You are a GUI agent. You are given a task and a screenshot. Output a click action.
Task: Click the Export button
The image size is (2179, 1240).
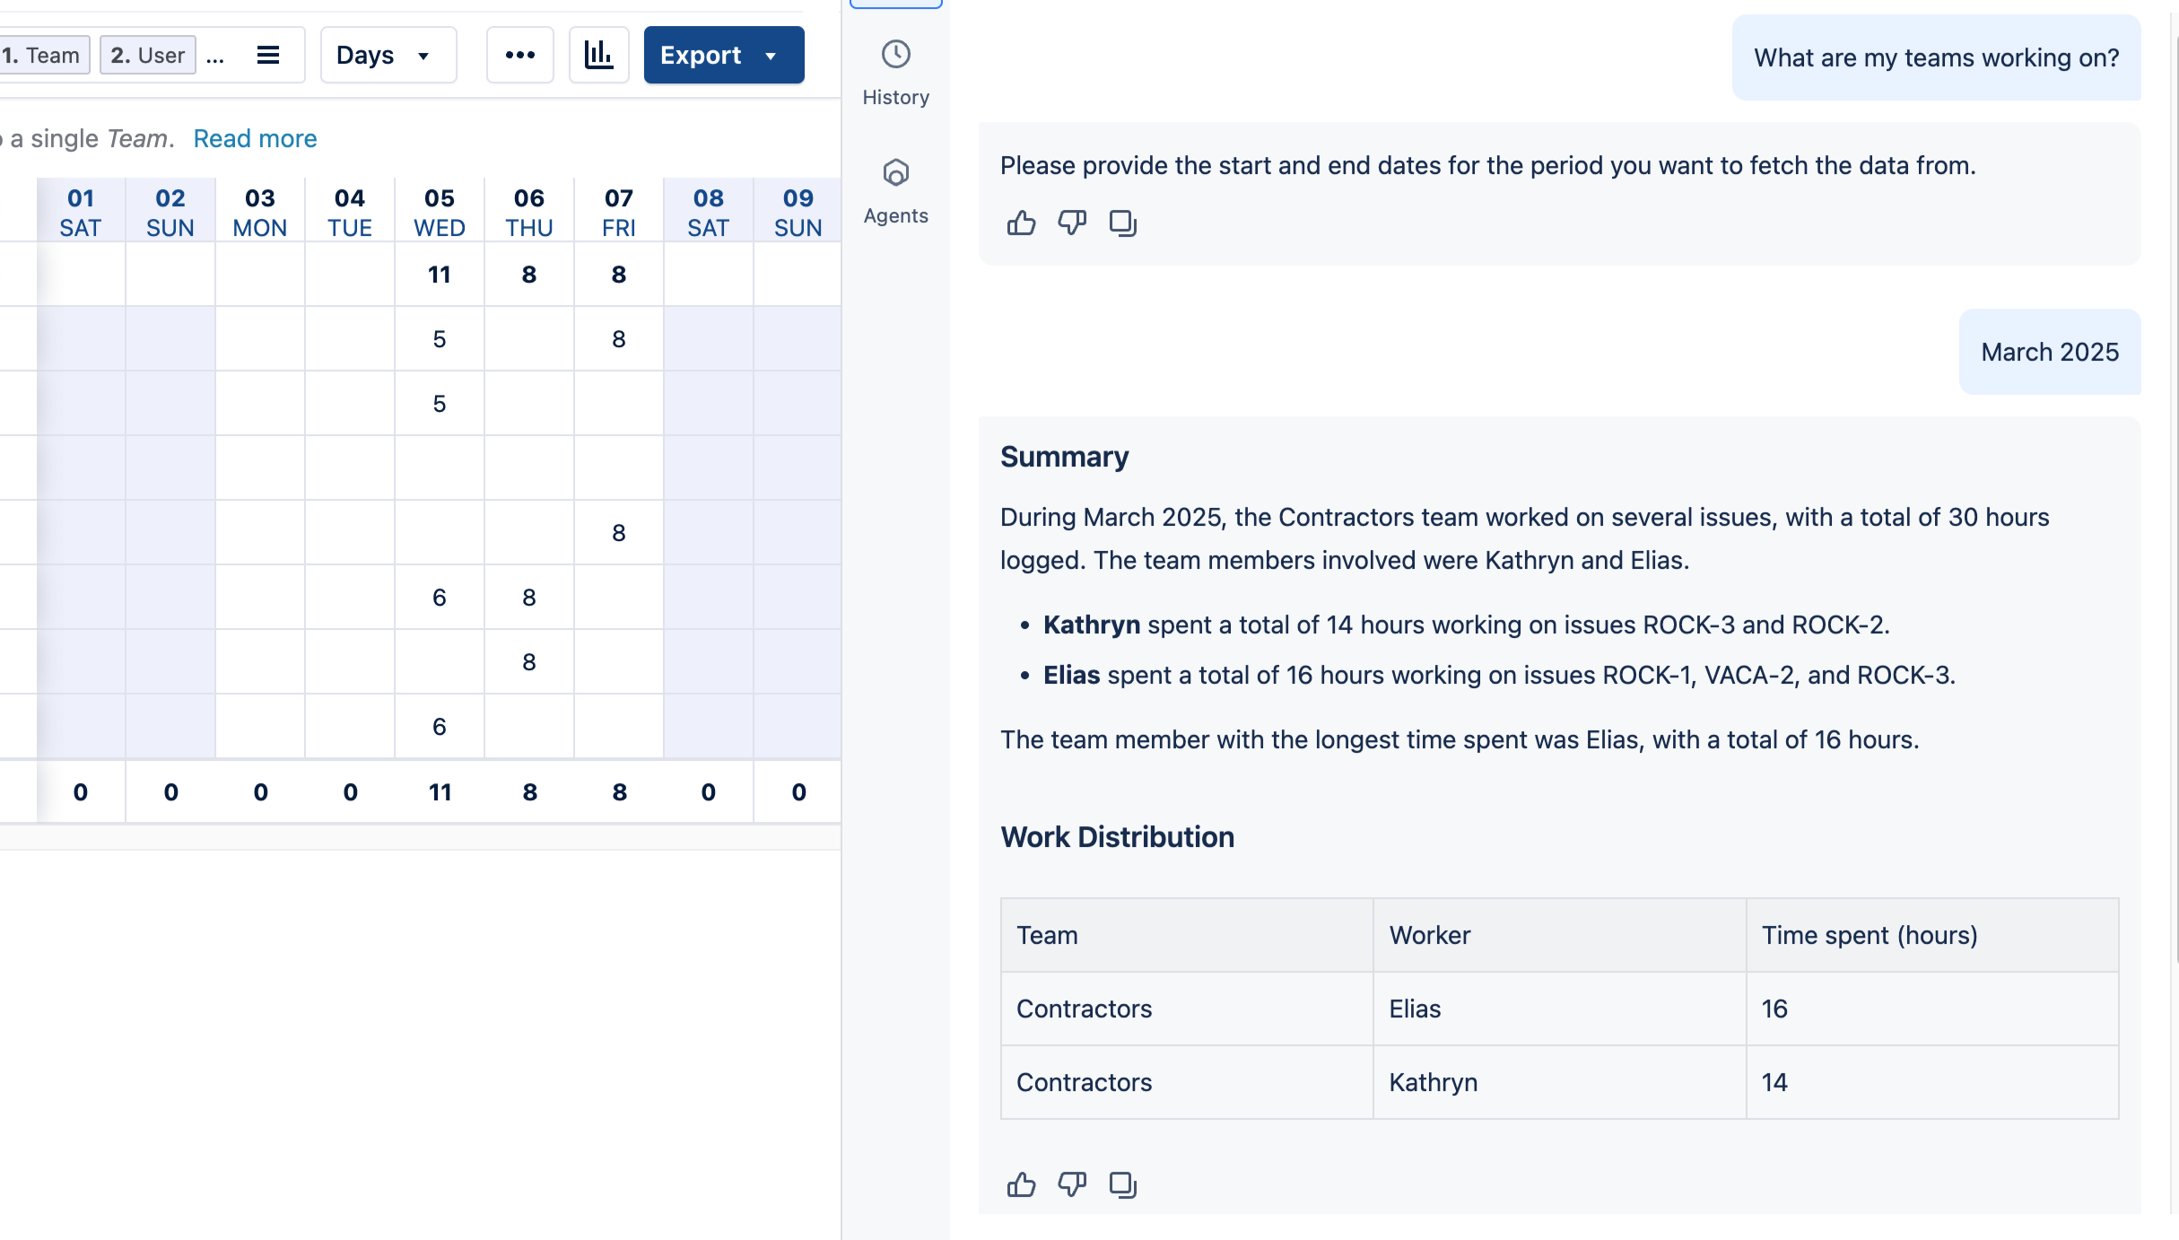[700, 55]
